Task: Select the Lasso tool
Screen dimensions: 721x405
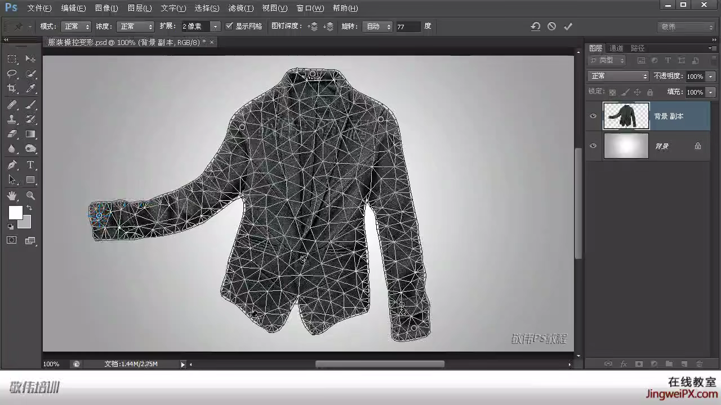Action: point(12,74)
